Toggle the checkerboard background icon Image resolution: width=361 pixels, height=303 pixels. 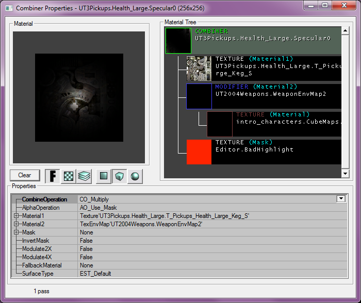point(69,176)
